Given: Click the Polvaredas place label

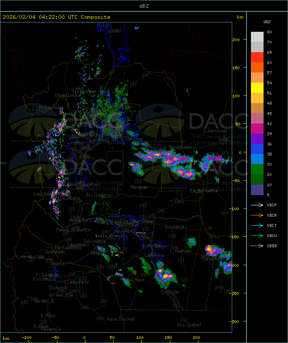Looking at the screenshot, I should point(51,108).
